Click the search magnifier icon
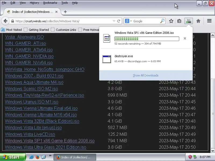 [x=162, y=21]
